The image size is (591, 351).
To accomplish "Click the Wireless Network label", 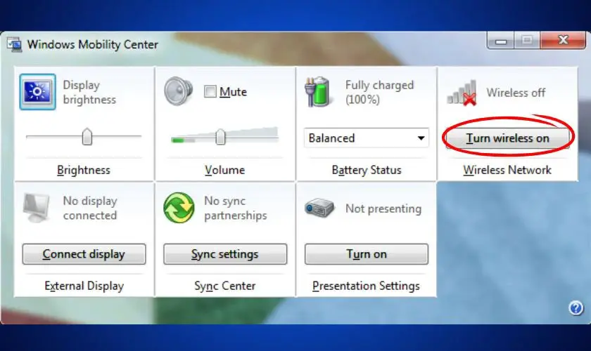I will 507,170.
